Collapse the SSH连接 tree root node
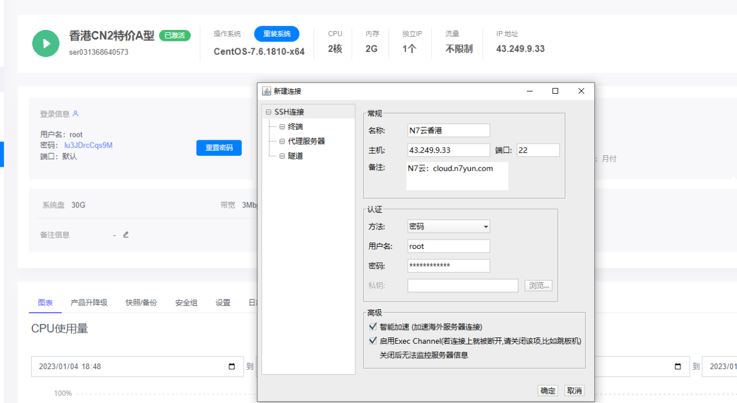Image resolution: width=737 pixels, height=403 pixels. [x=268, y=111]
